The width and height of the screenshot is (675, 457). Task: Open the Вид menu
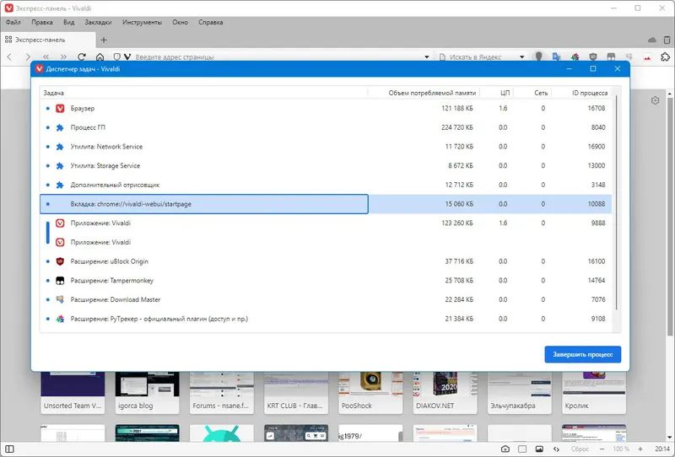(69, 23)
